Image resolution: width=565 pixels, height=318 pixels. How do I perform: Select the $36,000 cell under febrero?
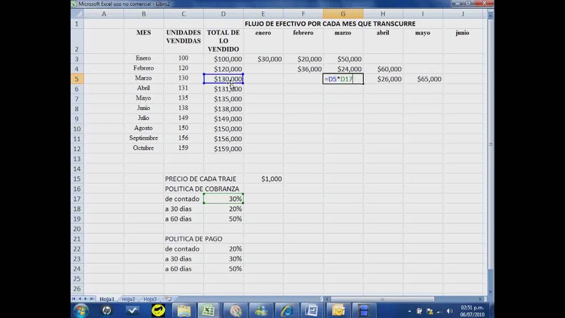pyautogui.click(x=303, y=69)
